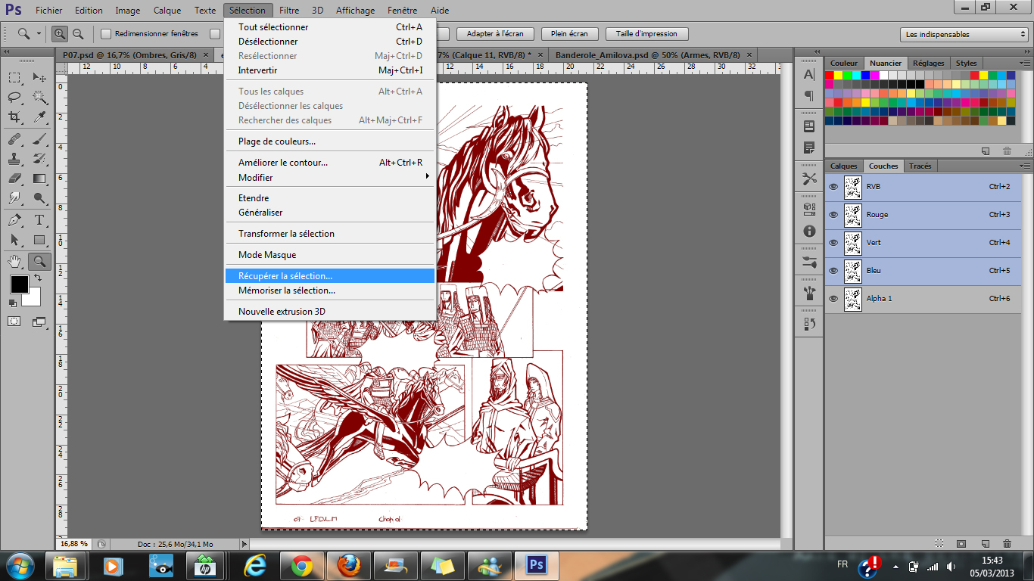1034x581 pixels.
Task: Open the Character panel icon
Action: pos(809,74)
